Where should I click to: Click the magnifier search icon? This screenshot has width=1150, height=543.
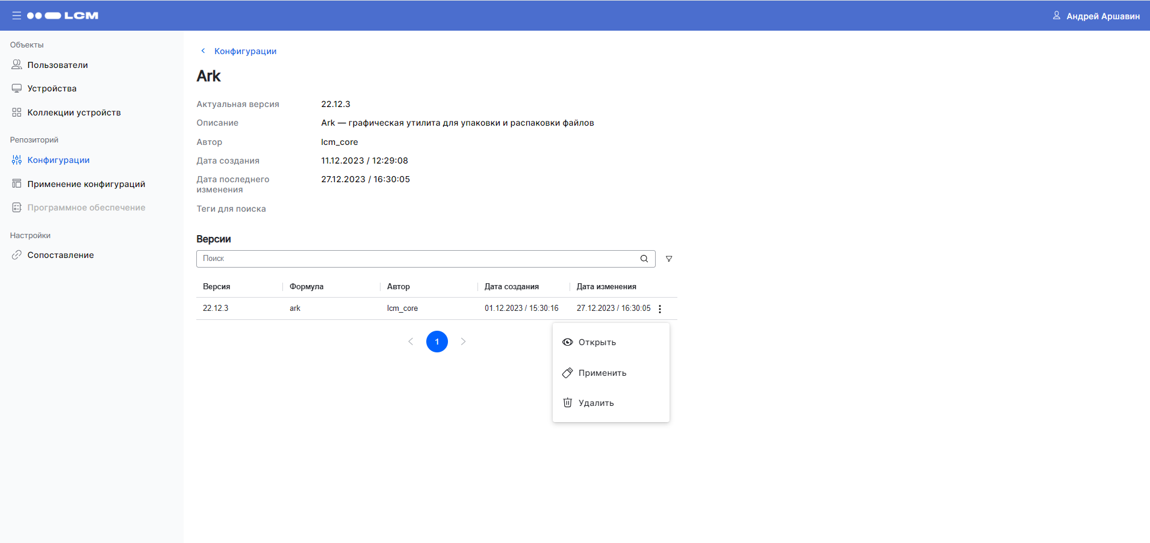644,259
